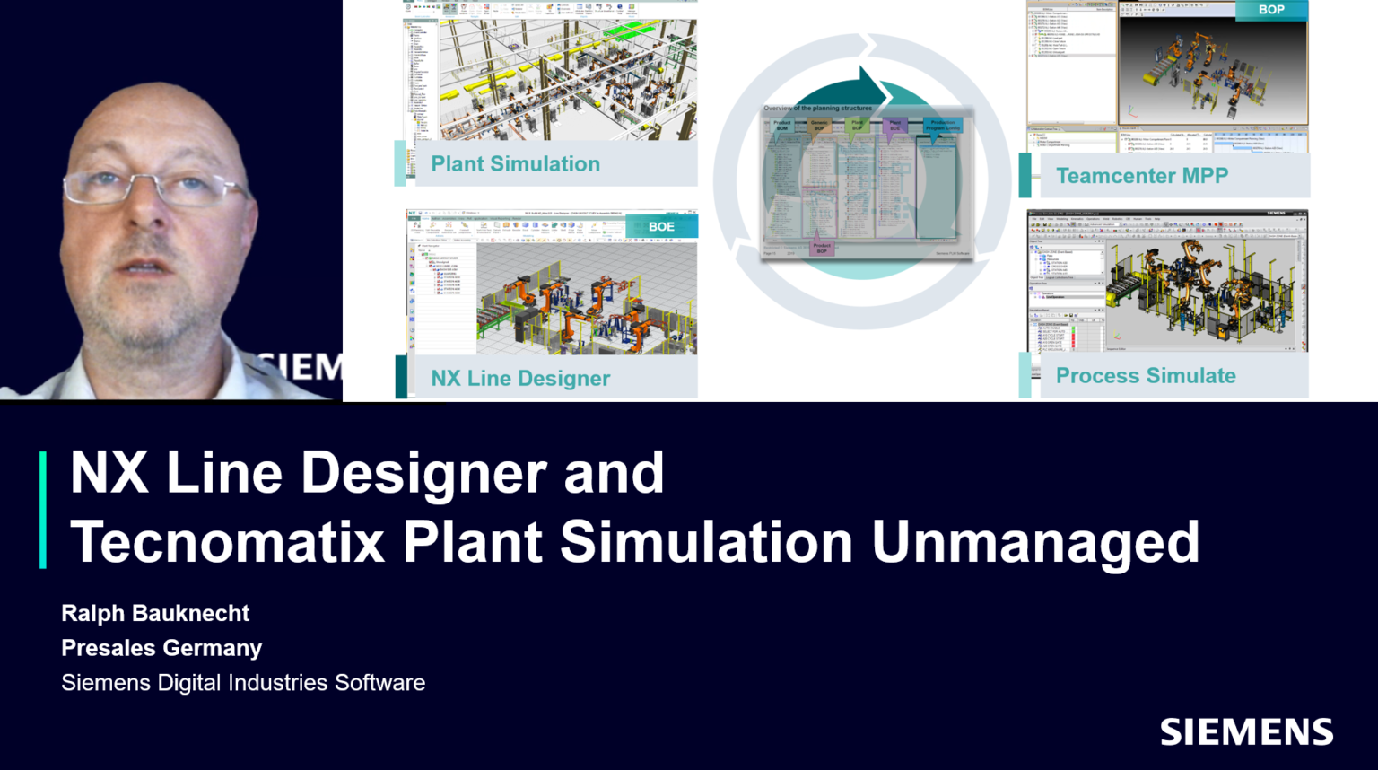Image resolution: width=1378 pixels, height=770 pixels.
Task: Open the Show Components tool in the NX ribbon
Action: point(595,225)
